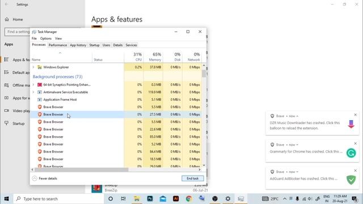Open the Options menu in Task Manager

coord(45,39)
